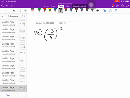
Task: Open the settings gear icon
Action: (122, 6)
